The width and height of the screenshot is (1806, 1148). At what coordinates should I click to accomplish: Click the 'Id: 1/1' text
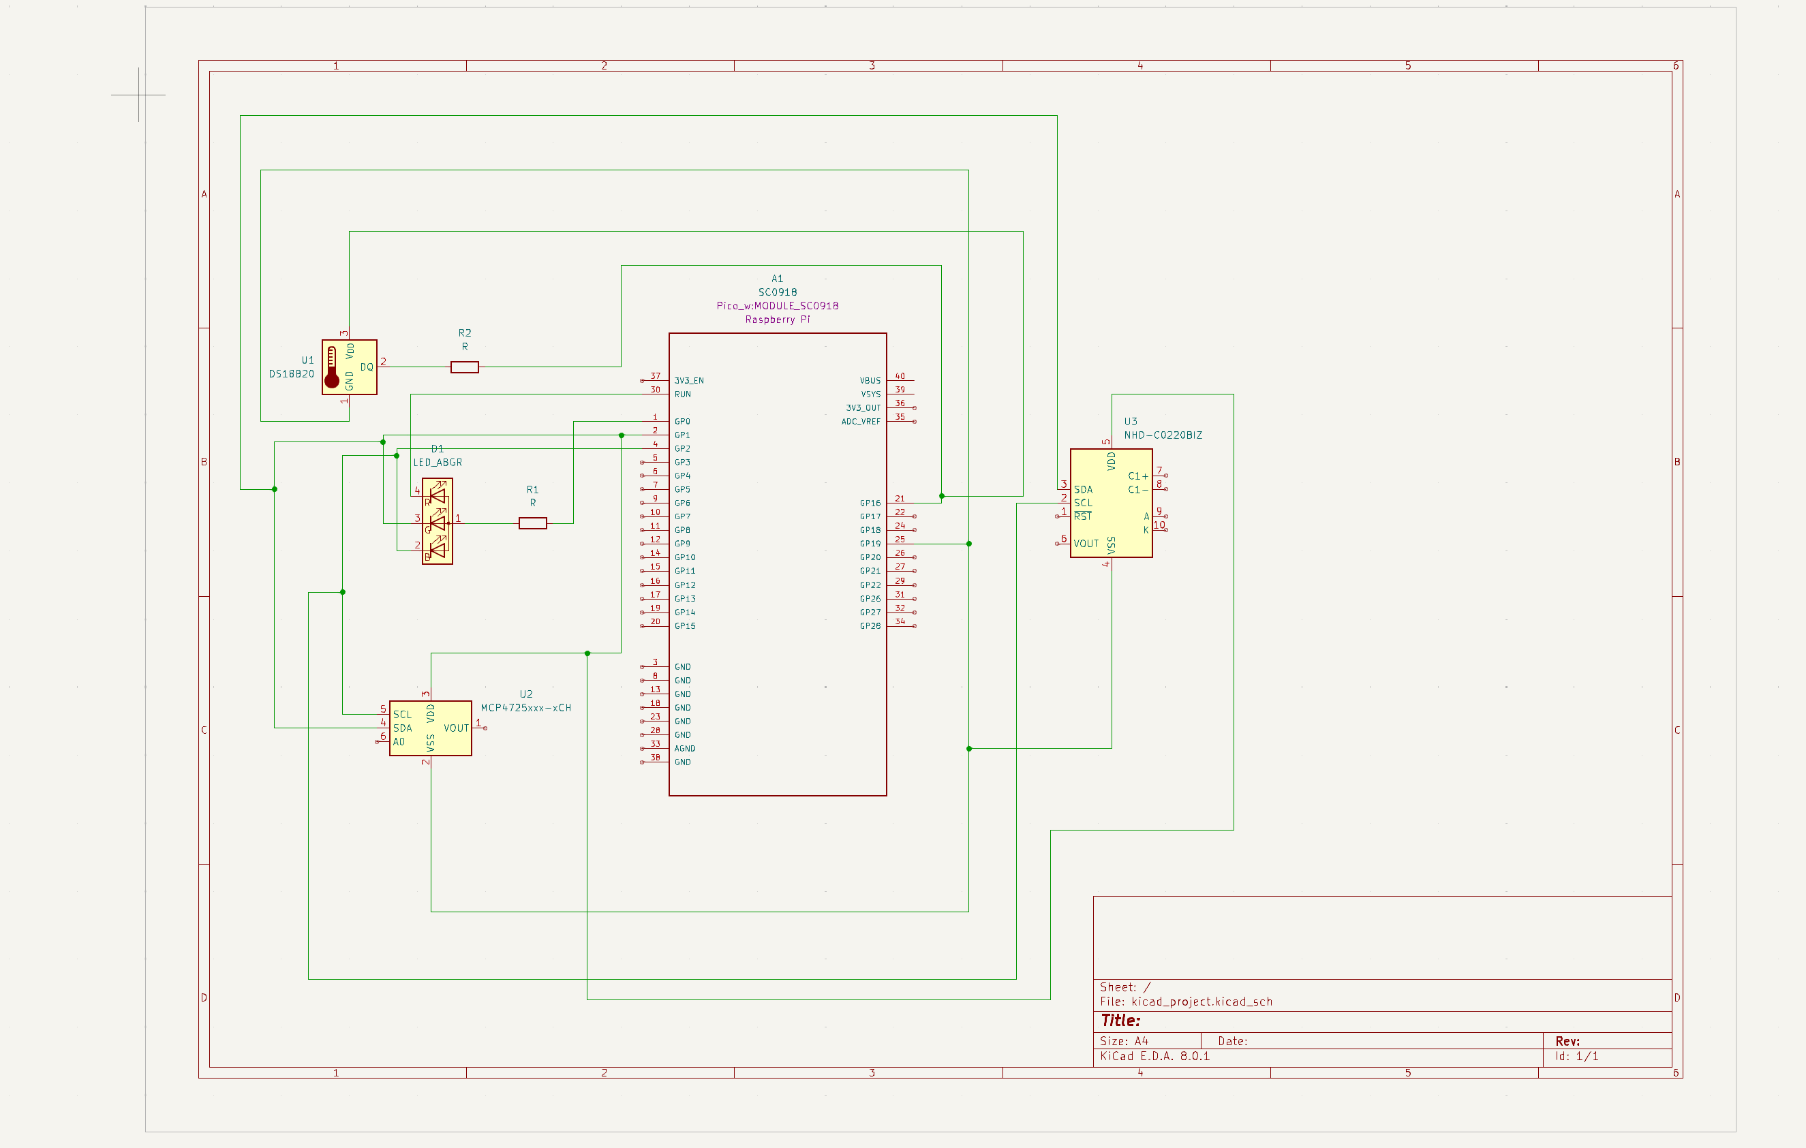click(1576, 1056)
